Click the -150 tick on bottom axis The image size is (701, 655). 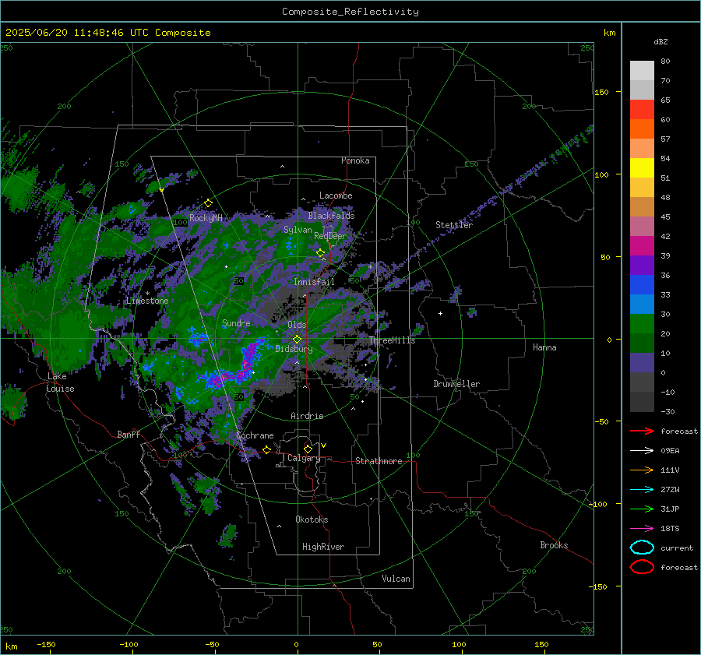(46, 644)
